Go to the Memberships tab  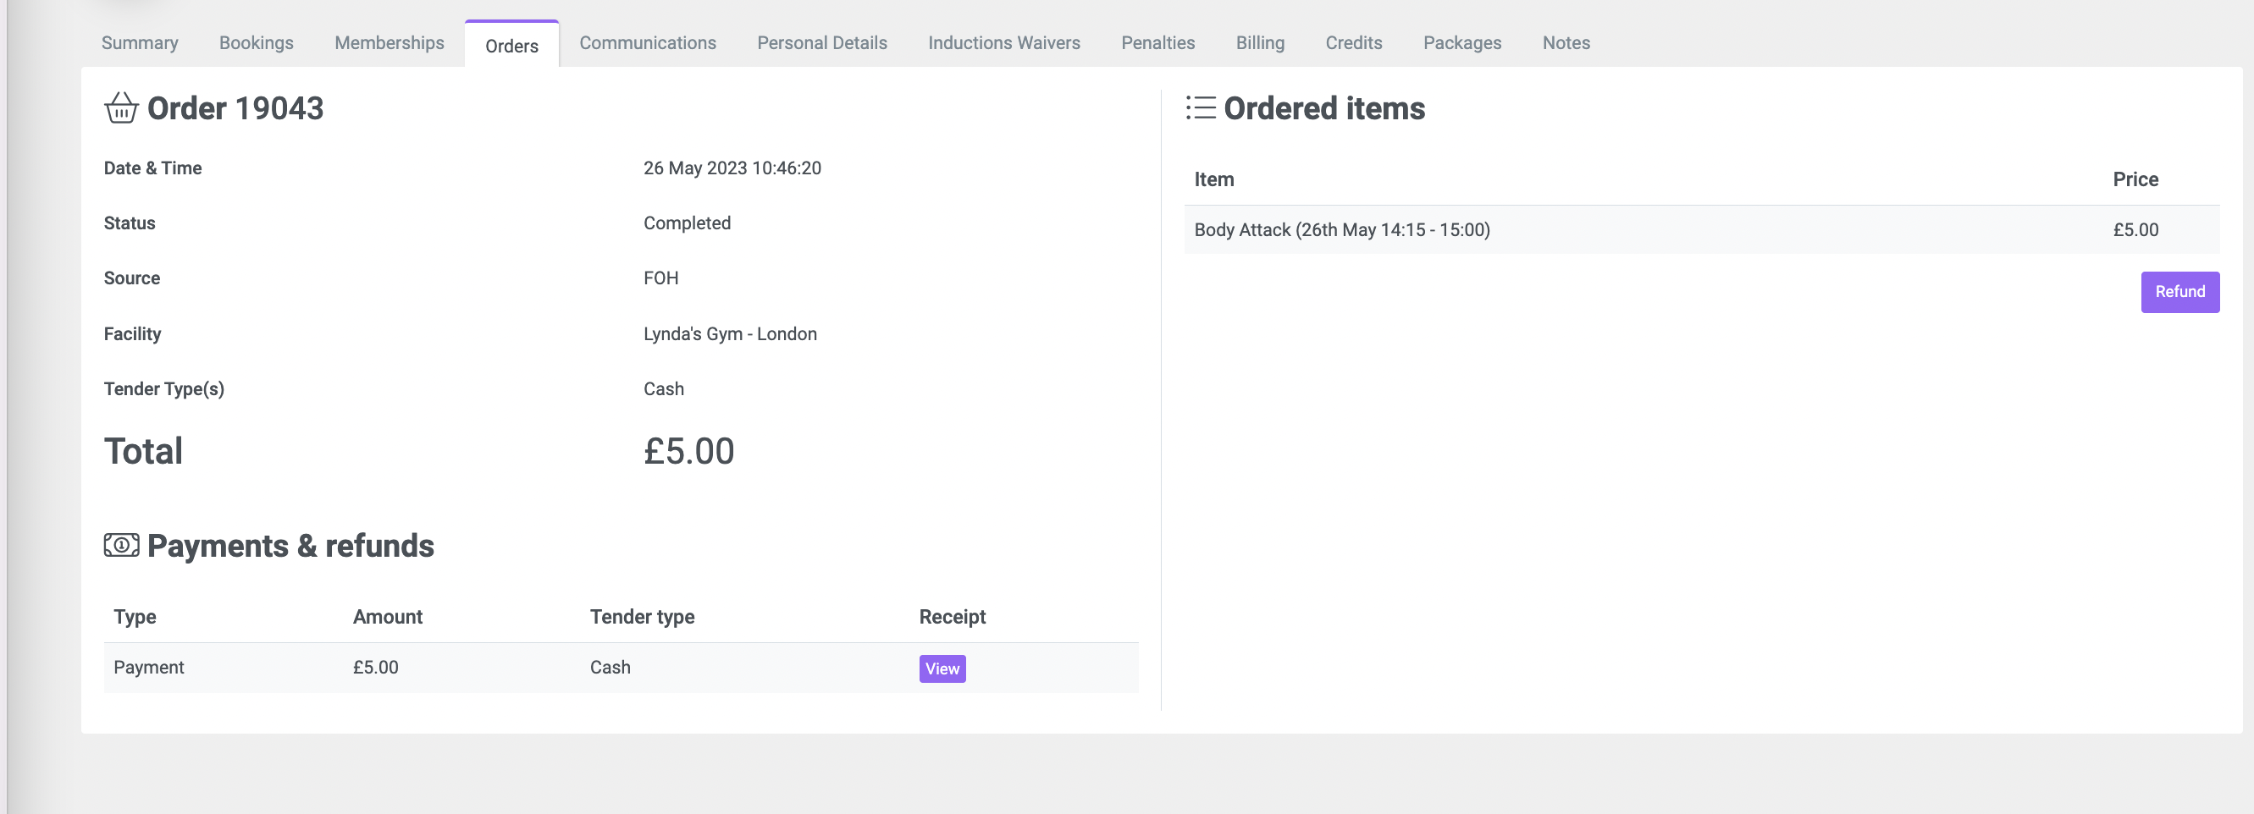click(x=389, y=43)
